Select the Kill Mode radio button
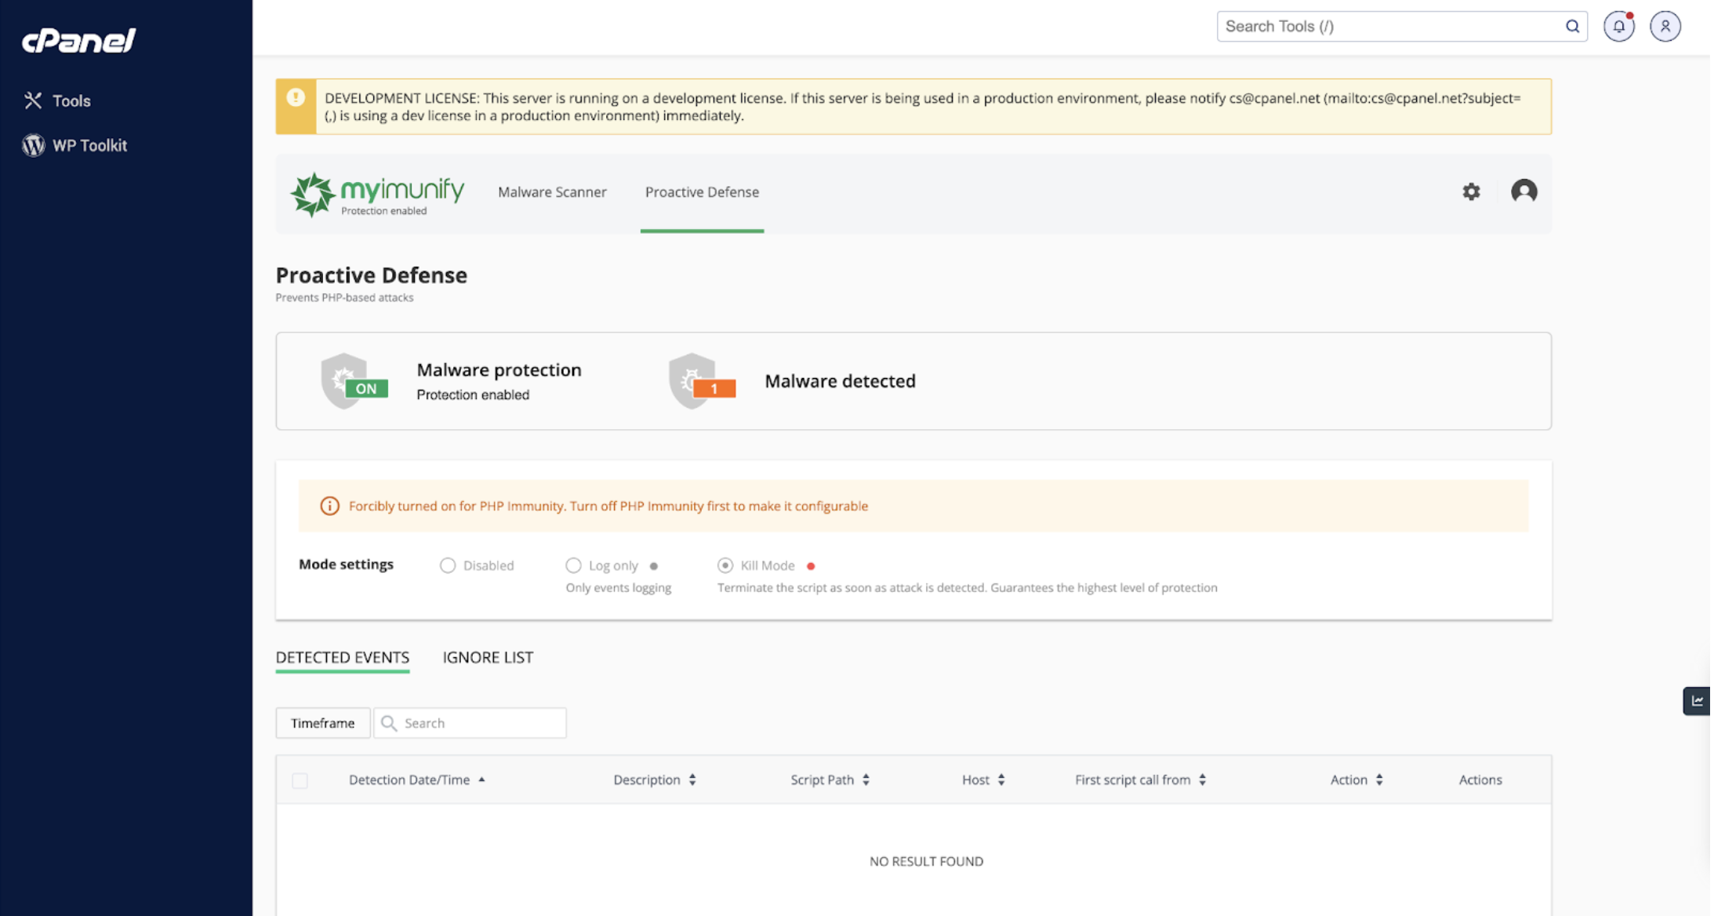Image resolution: width=1725 pixels, height=916 pixels. (725, 565)
